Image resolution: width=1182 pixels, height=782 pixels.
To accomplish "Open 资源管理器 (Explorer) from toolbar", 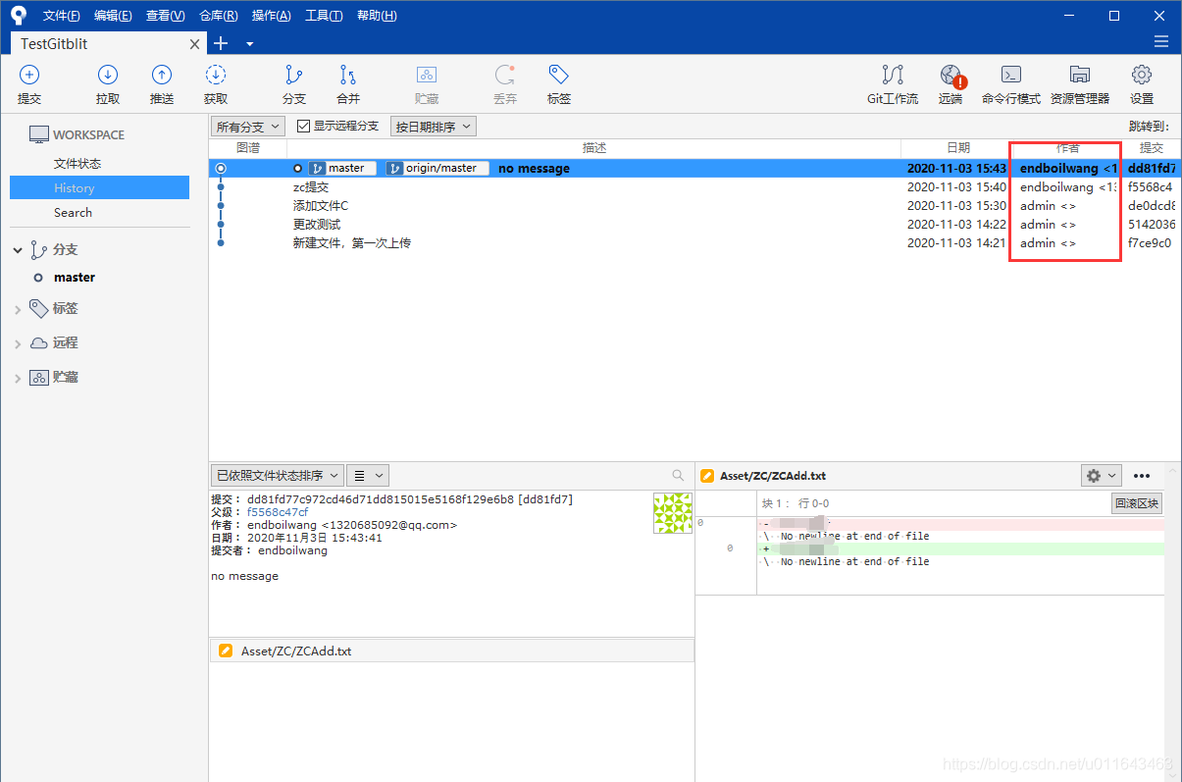I will [1079, 83].
